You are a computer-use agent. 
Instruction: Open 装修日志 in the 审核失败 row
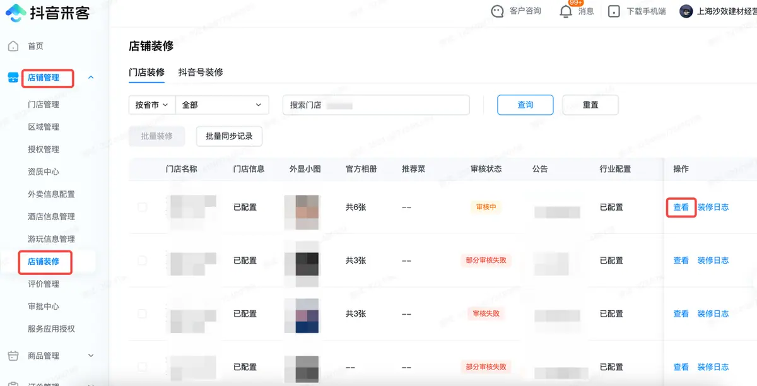713,313
